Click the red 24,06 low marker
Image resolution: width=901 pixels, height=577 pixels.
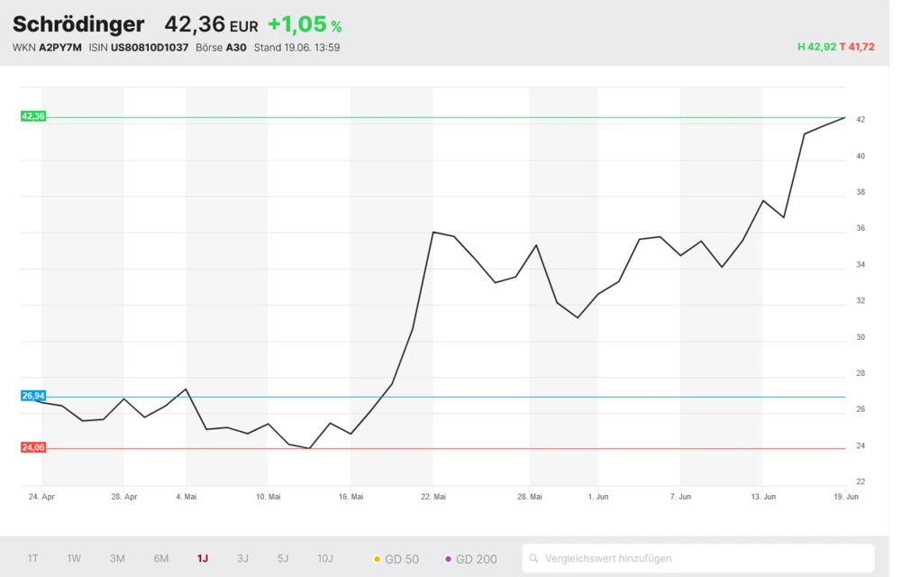click(33, 447)
